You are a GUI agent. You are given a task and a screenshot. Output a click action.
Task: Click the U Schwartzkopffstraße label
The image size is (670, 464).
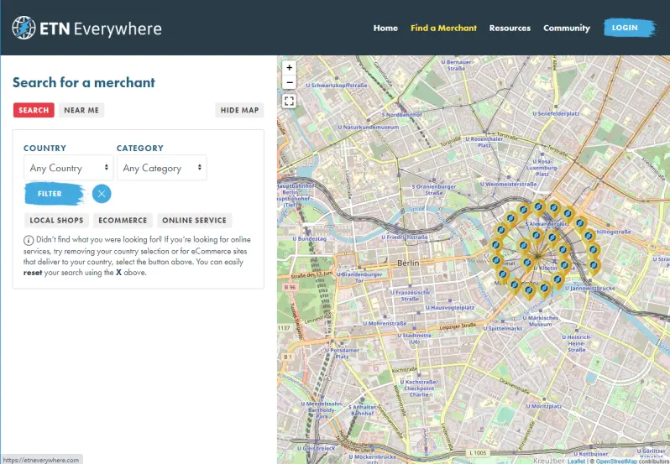tap(337, 86)
